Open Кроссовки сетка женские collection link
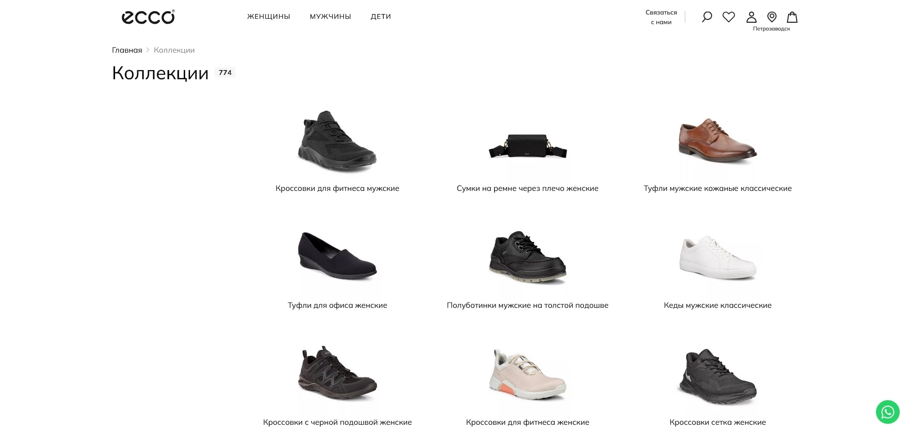This screenshot has height=448, width=920. (x=717, y=422)
